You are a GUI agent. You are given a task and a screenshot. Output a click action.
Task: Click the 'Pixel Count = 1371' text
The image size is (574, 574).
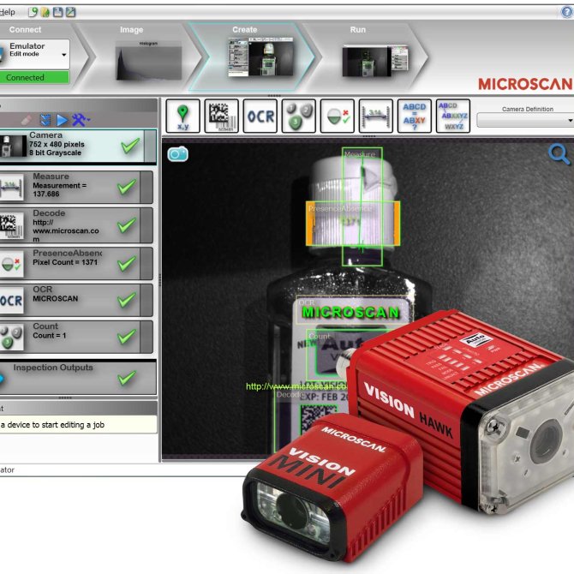tap(65, 262)
